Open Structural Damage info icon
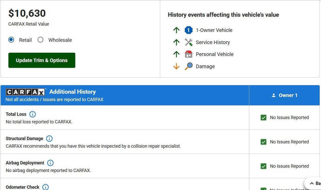This screenshot has width=321, height=190. (49, 138)
